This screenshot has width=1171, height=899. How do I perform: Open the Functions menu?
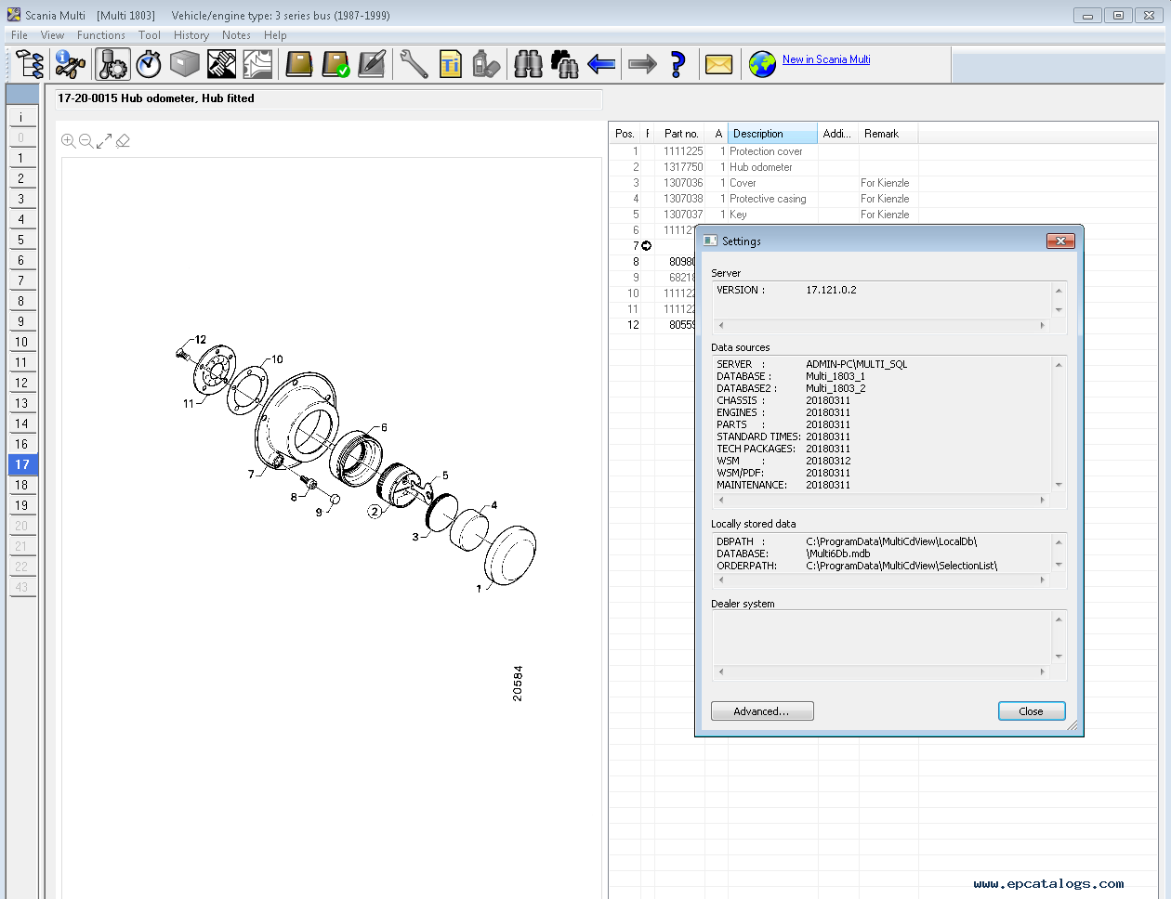coord(101,35)
